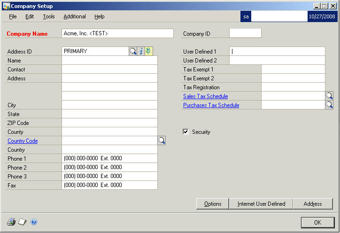
Task: Follow the Purchases Tax Schedule link
Action: [x=211, y=105]
